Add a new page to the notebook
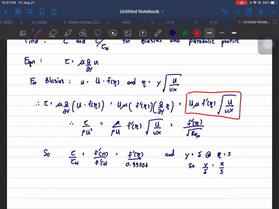Image resolution: width=279 pixels, height=209 pixels. click(x=249, y=12)
